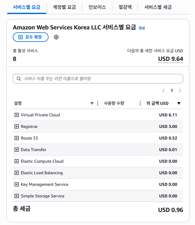
Task: Click the Registrar service name
Action: [29, 126]
